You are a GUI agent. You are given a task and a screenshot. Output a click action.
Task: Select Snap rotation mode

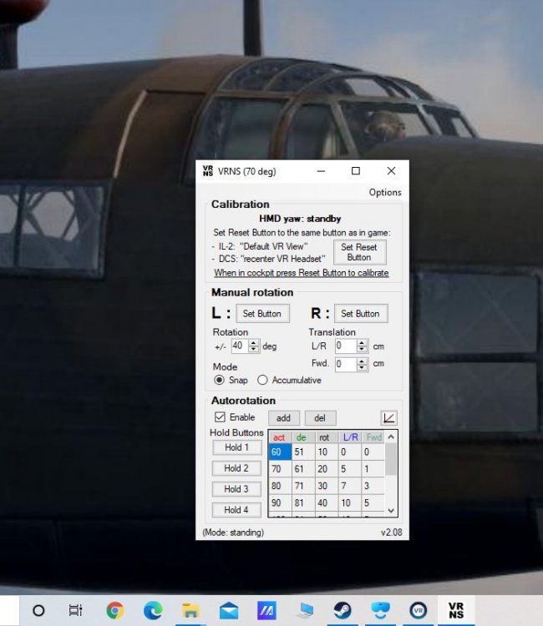click(x=220, y=380)
